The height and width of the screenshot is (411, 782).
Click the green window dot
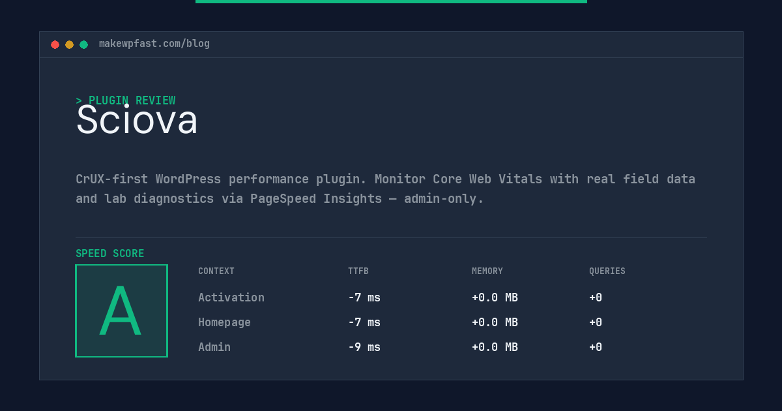(x=83, y=44)
